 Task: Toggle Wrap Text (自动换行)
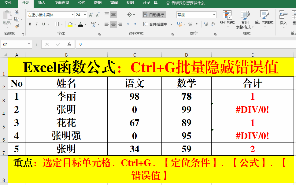tap(154, 15)
